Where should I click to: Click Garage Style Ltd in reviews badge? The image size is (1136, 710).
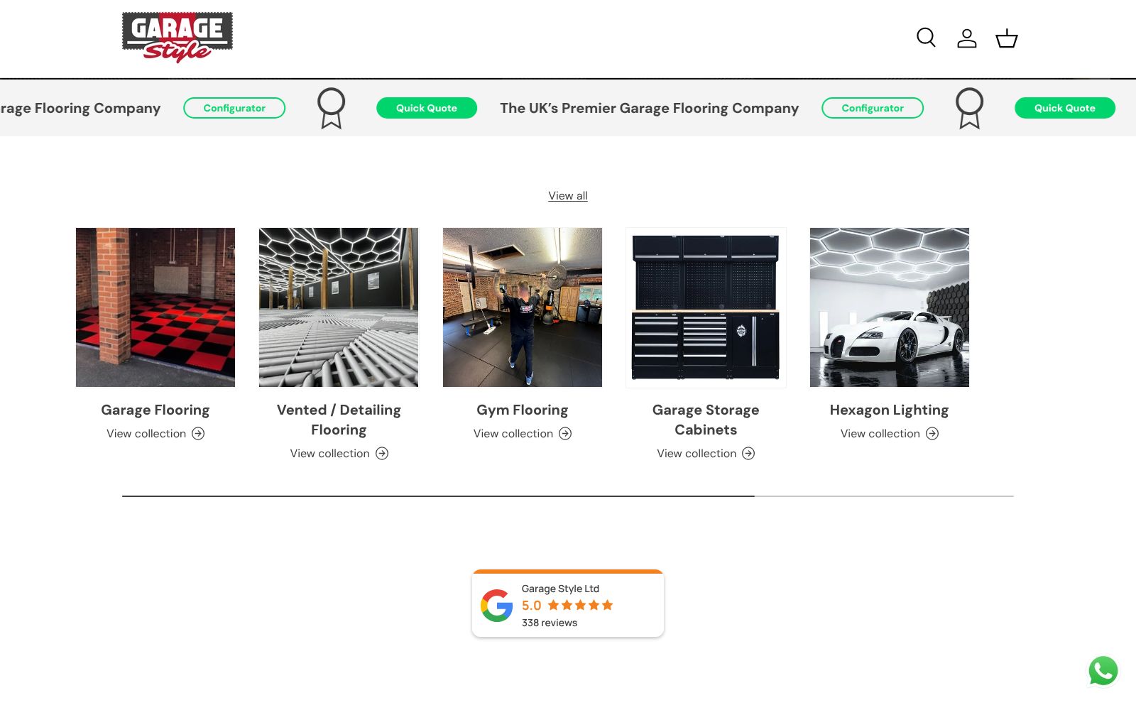pyautogui.click(x=560, y=589)
